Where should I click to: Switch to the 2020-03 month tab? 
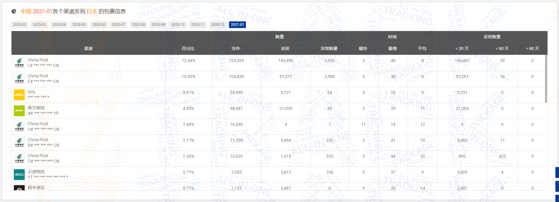[x=39, y=24]
